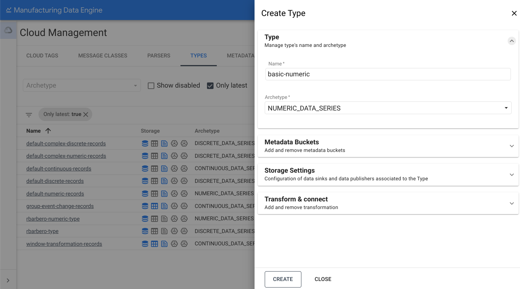Click the blue table icon for group-event-change-records
Image resolution: width=520 pixels, height=289 pixels.
pyautogui.click(x=154, y=206)
